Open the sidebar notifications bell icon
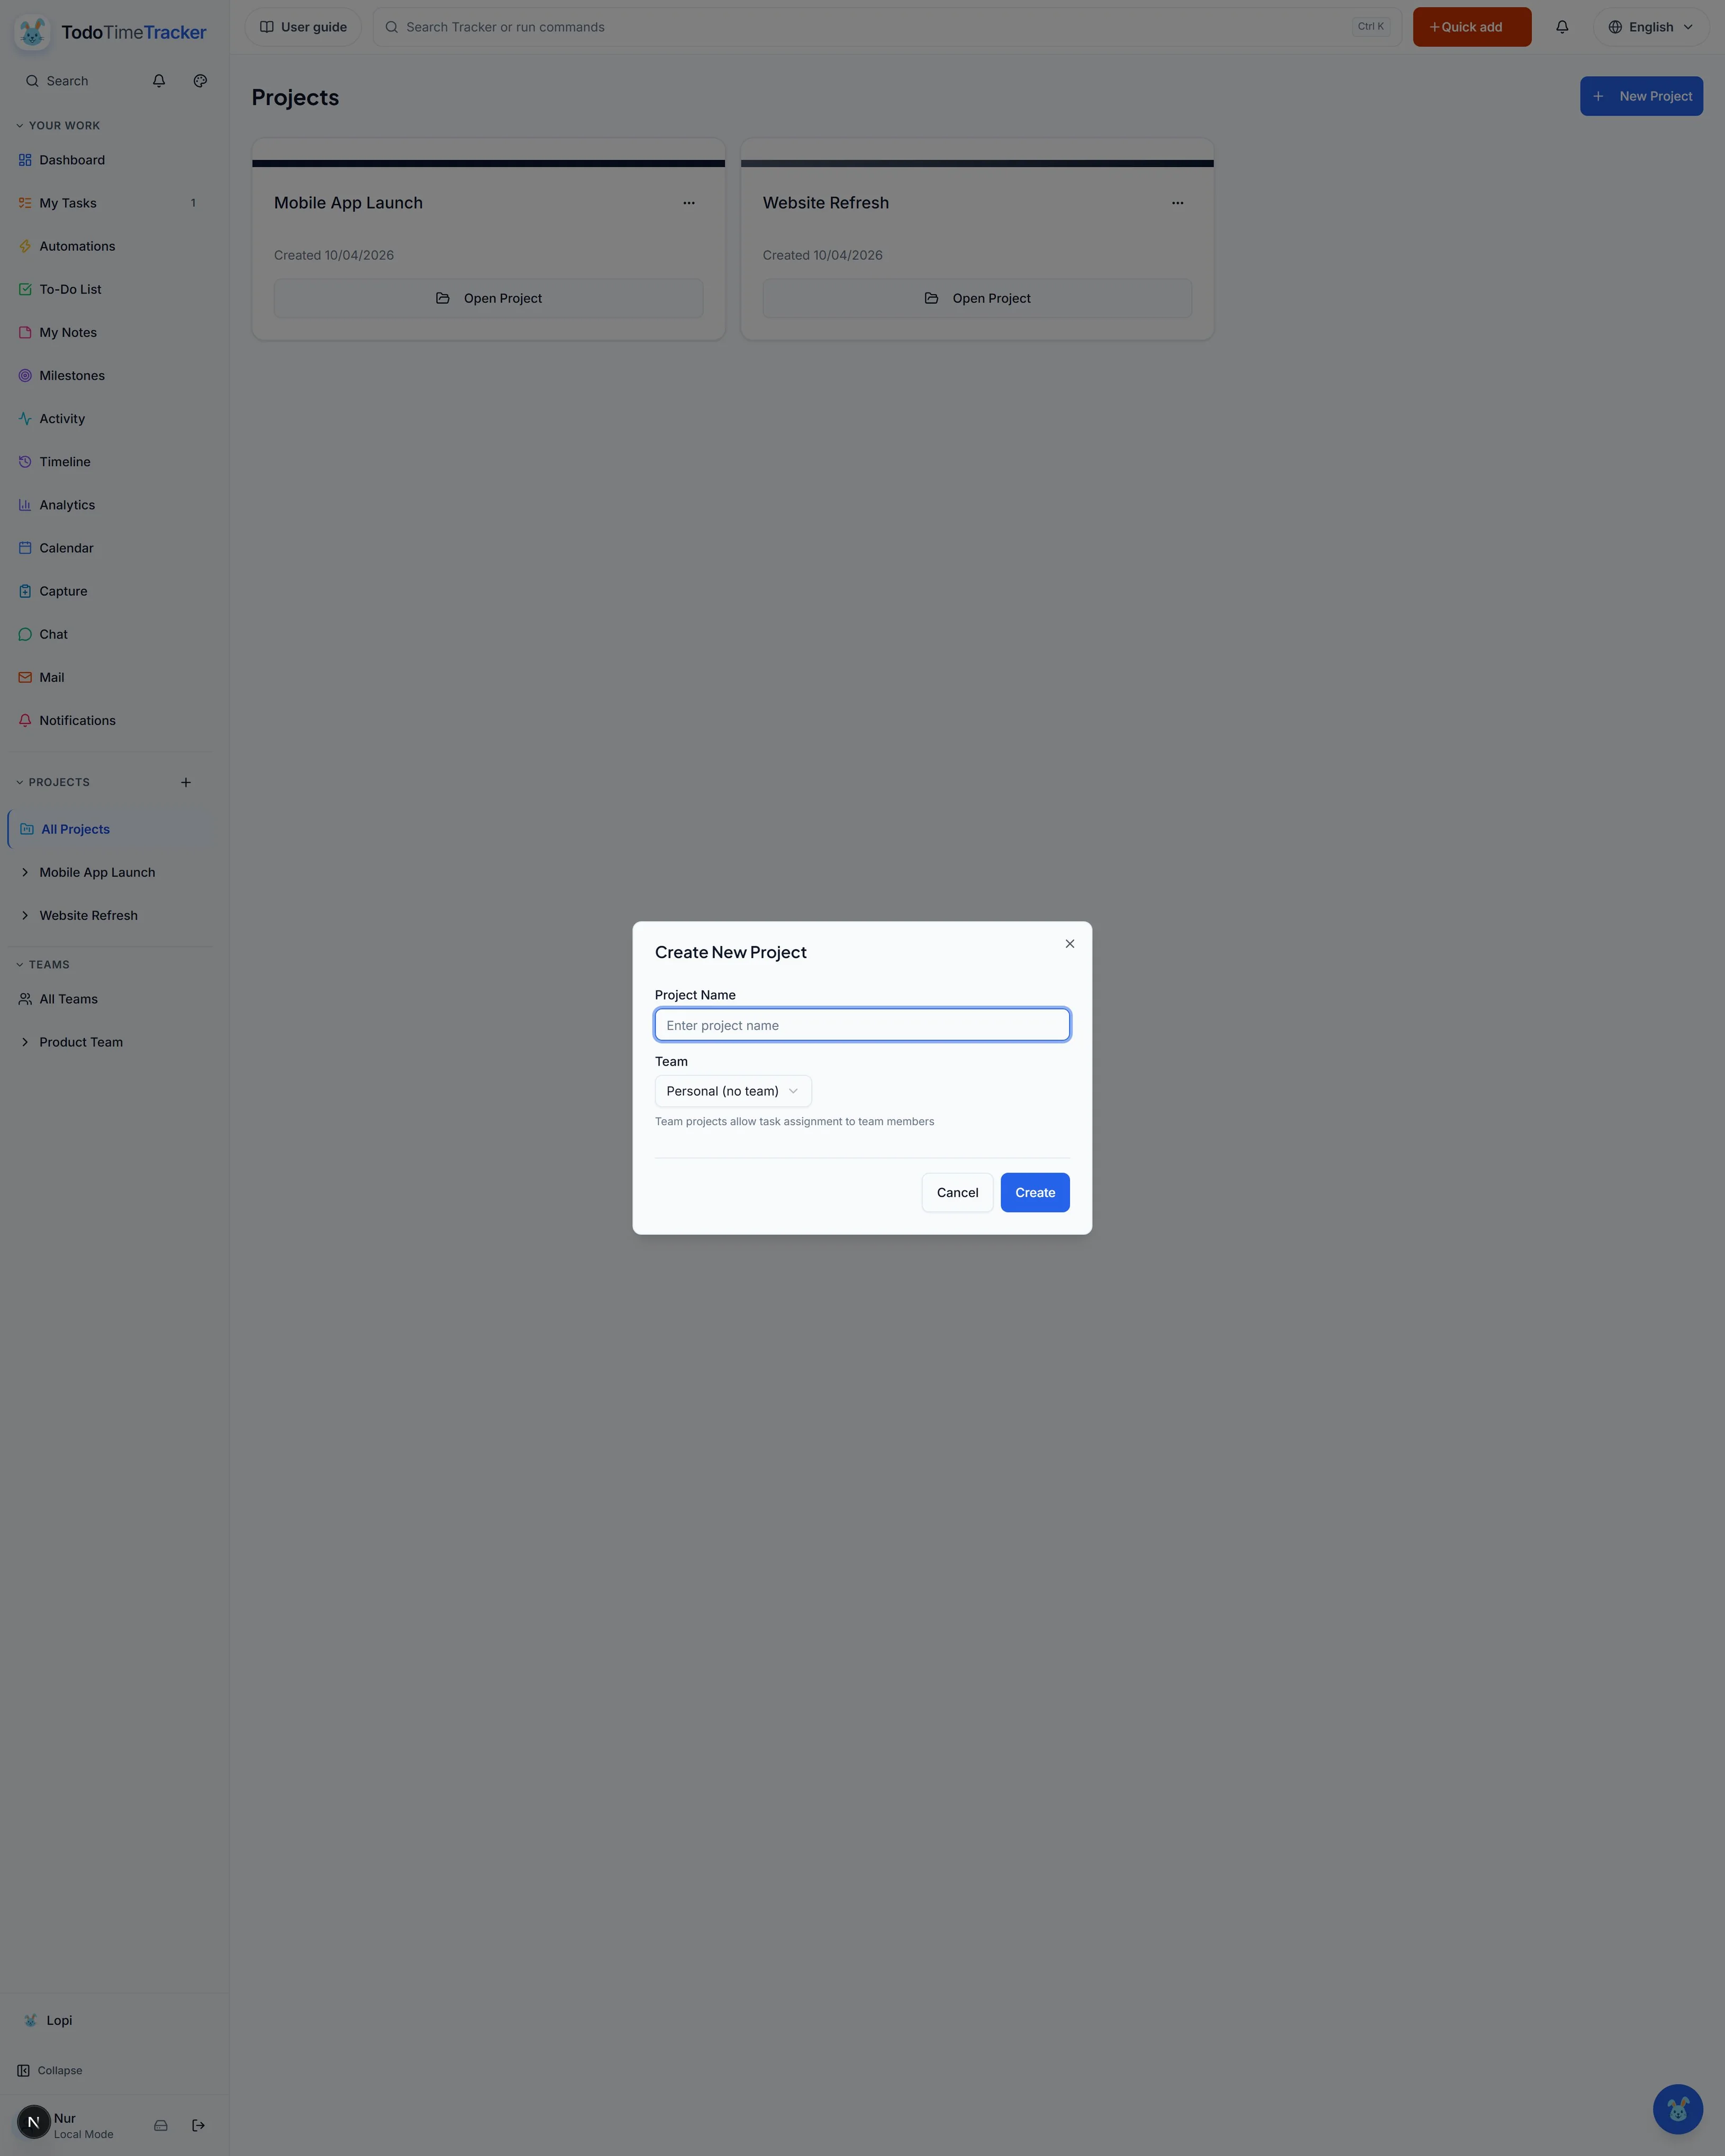1725x2156 pixels. coord(159,81)
